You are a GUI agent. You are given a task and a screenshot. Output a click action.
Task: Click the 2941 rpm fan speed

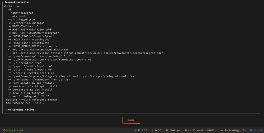click(x=175, y=130)
